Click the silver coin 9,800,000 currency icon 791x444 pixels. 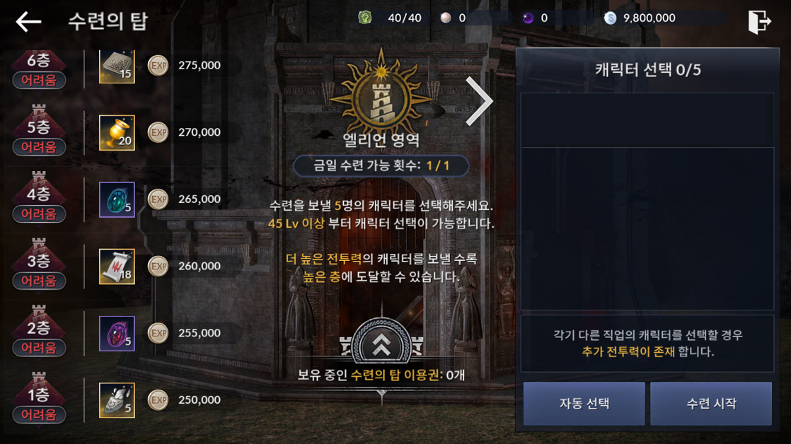[611, 18]
